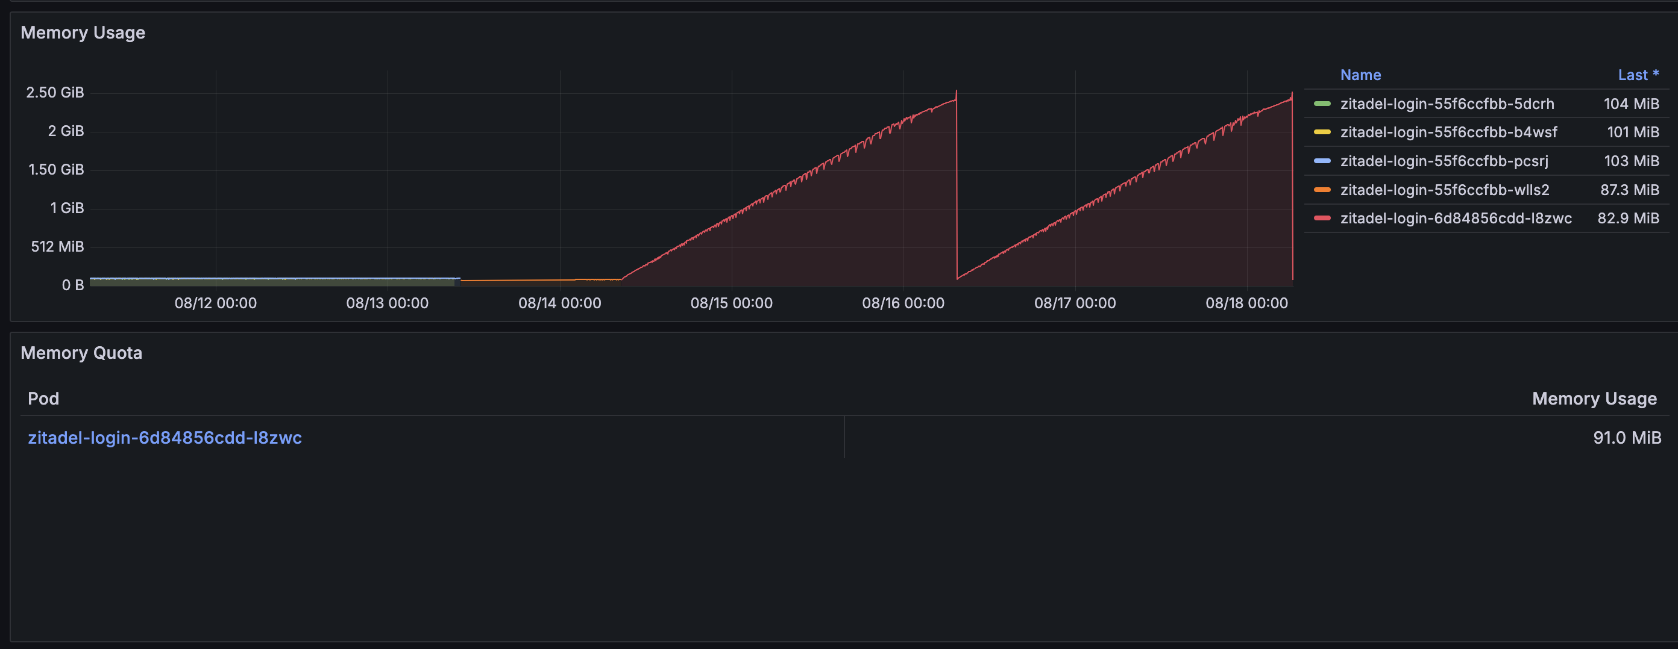Click the 08/13 00:00 time axis label
Screen dimensions: 1678x649
point(388,303)
